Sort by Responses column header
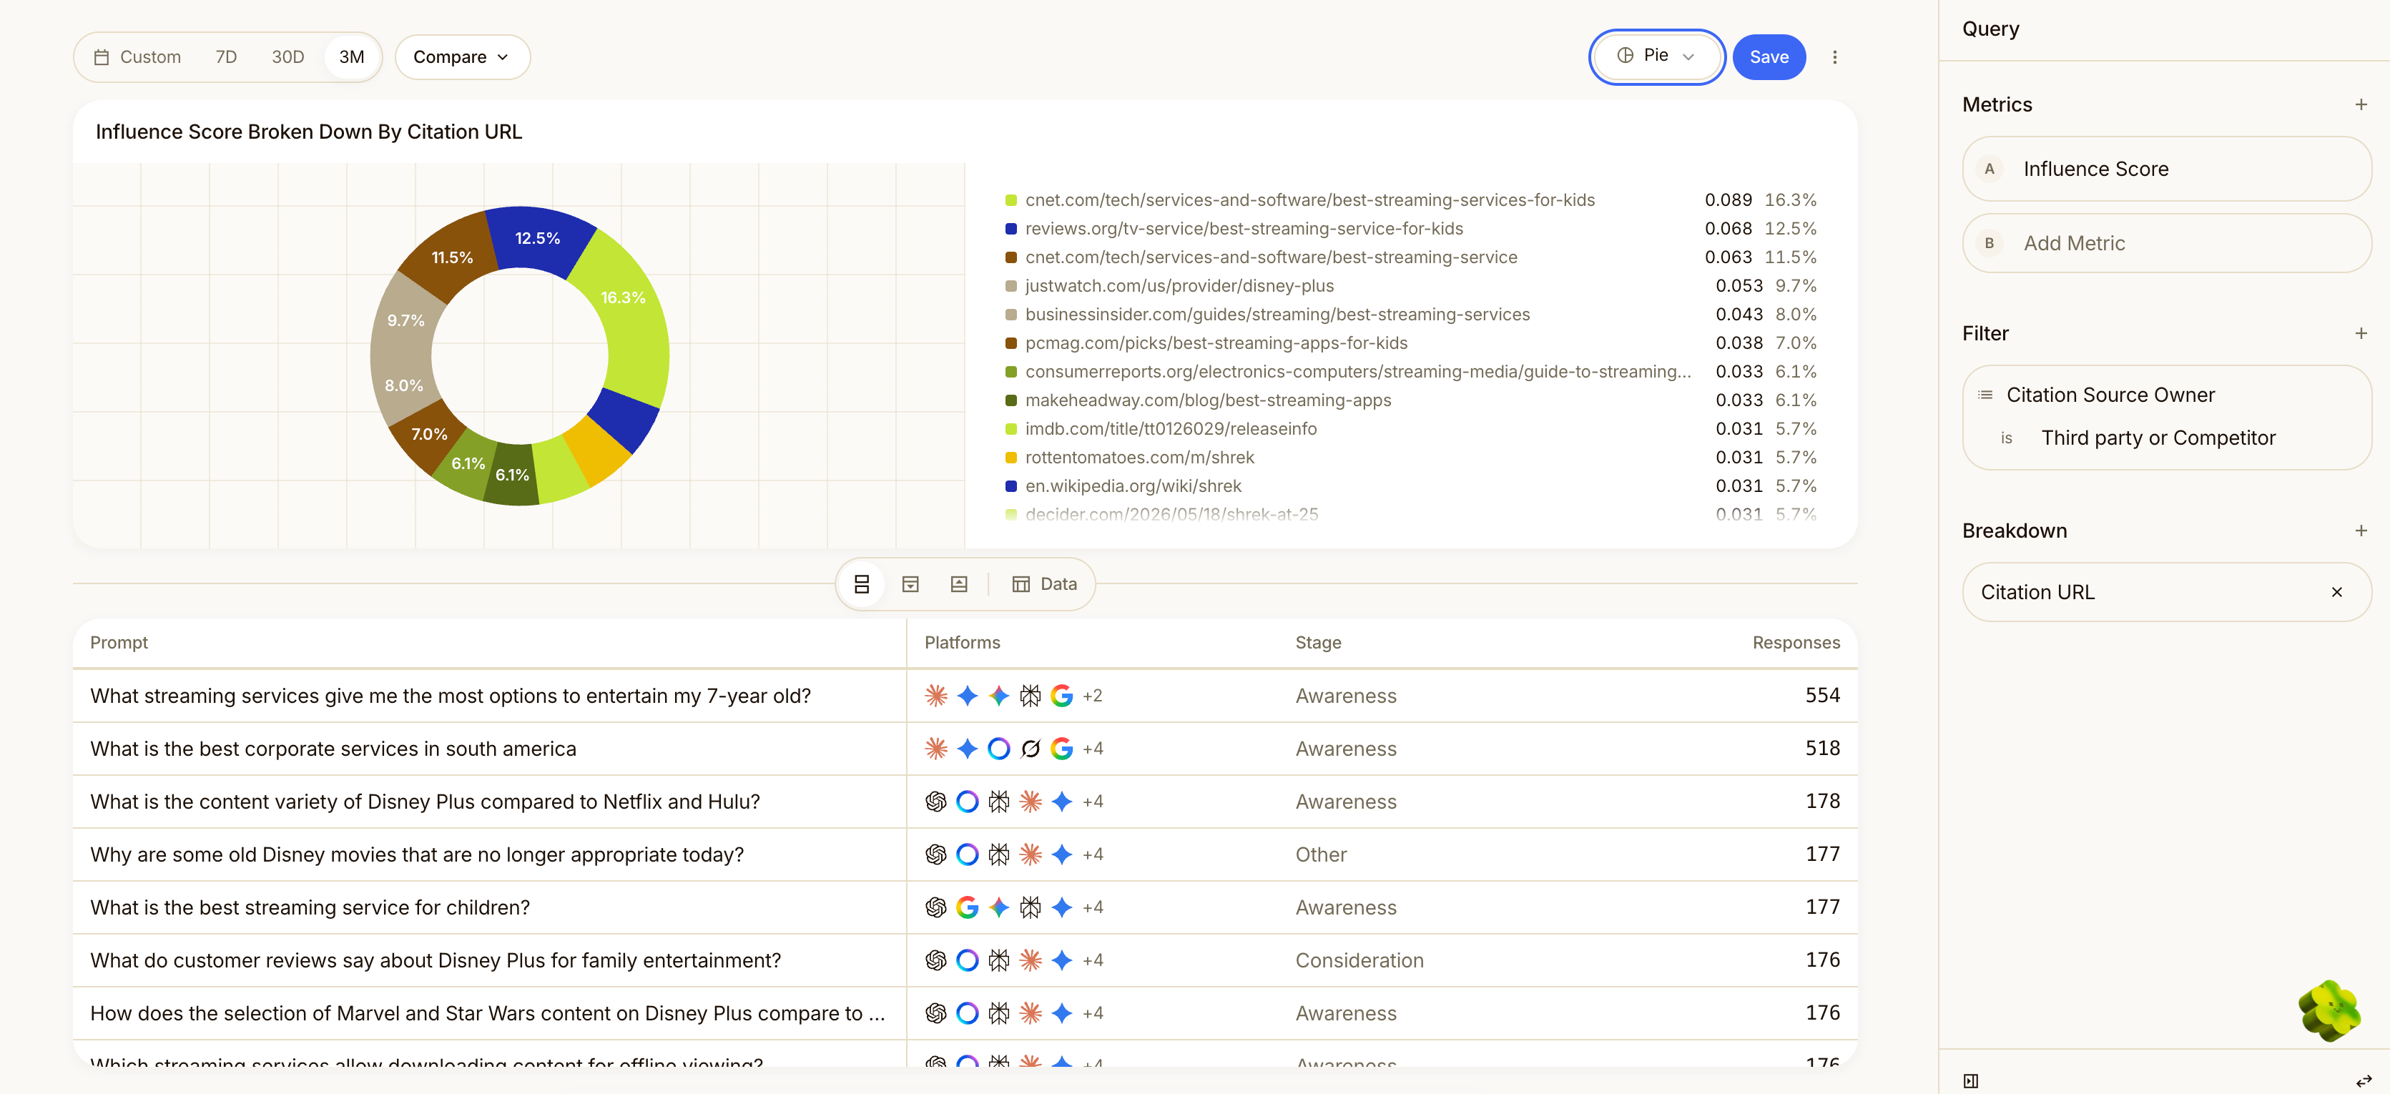 click(x=1795, y=642)
